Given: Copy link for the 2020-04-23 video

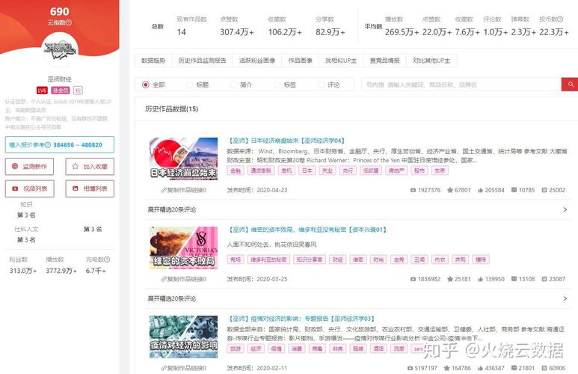Looking at the screenshot, I should point(184,190).
